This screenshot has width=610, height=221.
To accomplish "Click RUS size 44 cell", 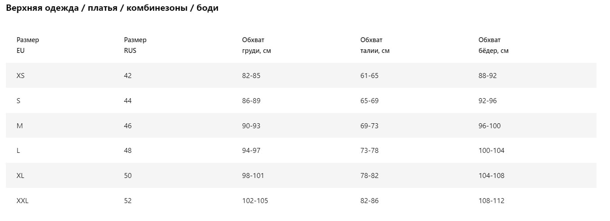I will point(128,101).
